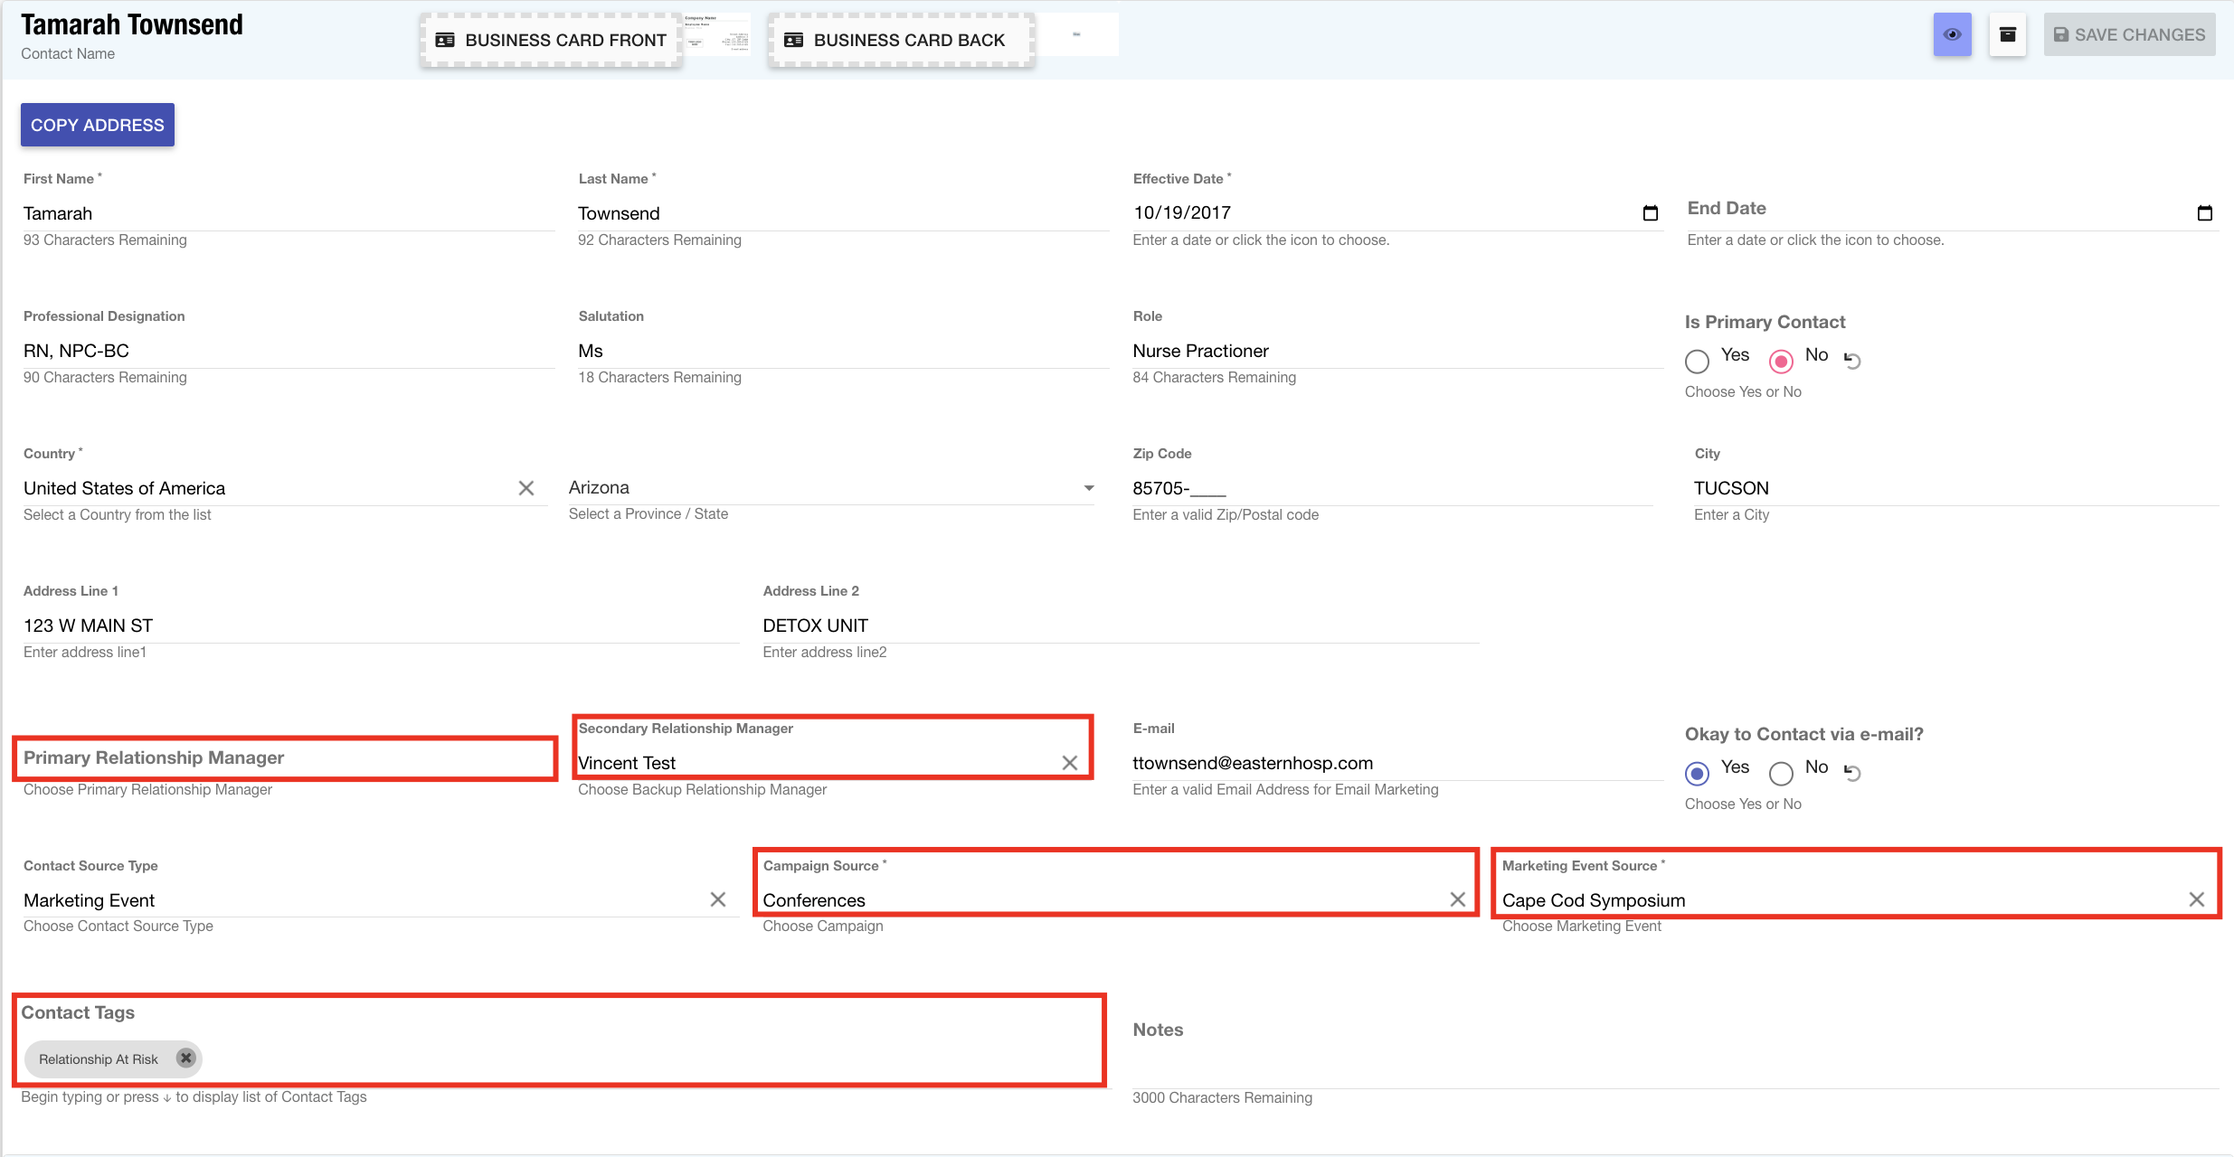
Task: Select No for Is Primary Contact
Action: 1781,361
